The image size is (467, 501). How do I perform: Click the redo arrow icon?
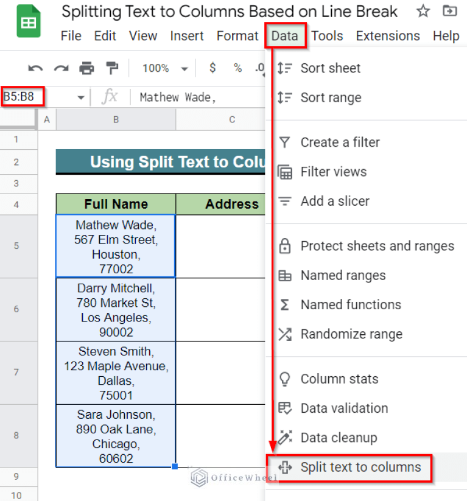[x=61, y=68]
